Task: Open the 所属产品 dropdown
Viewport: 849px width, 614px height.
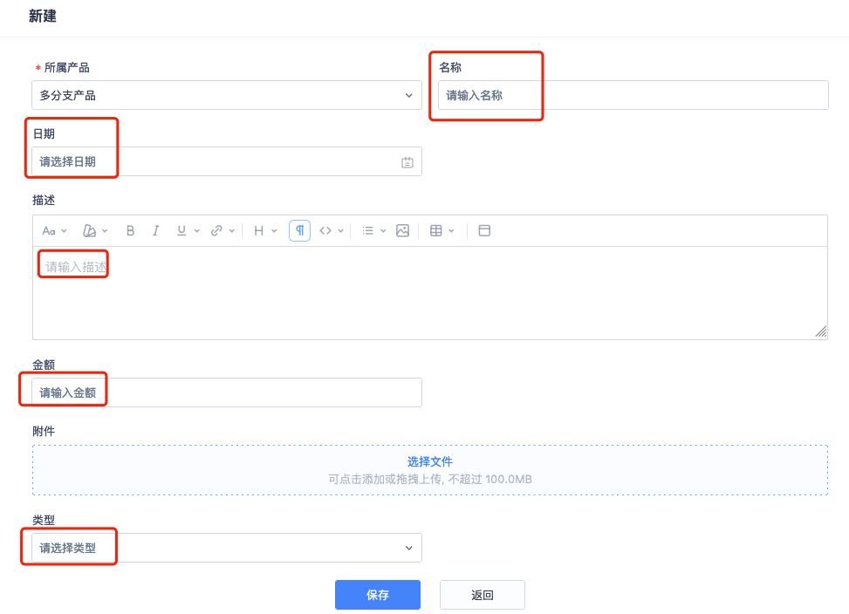Action: point(226,95)
